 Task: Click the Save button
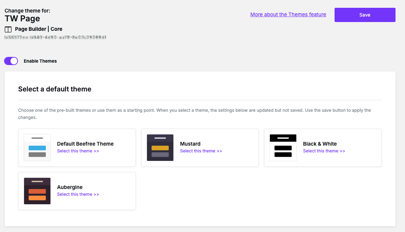pos(365,15)
